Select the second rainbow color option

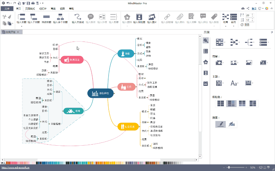(231, 103)
